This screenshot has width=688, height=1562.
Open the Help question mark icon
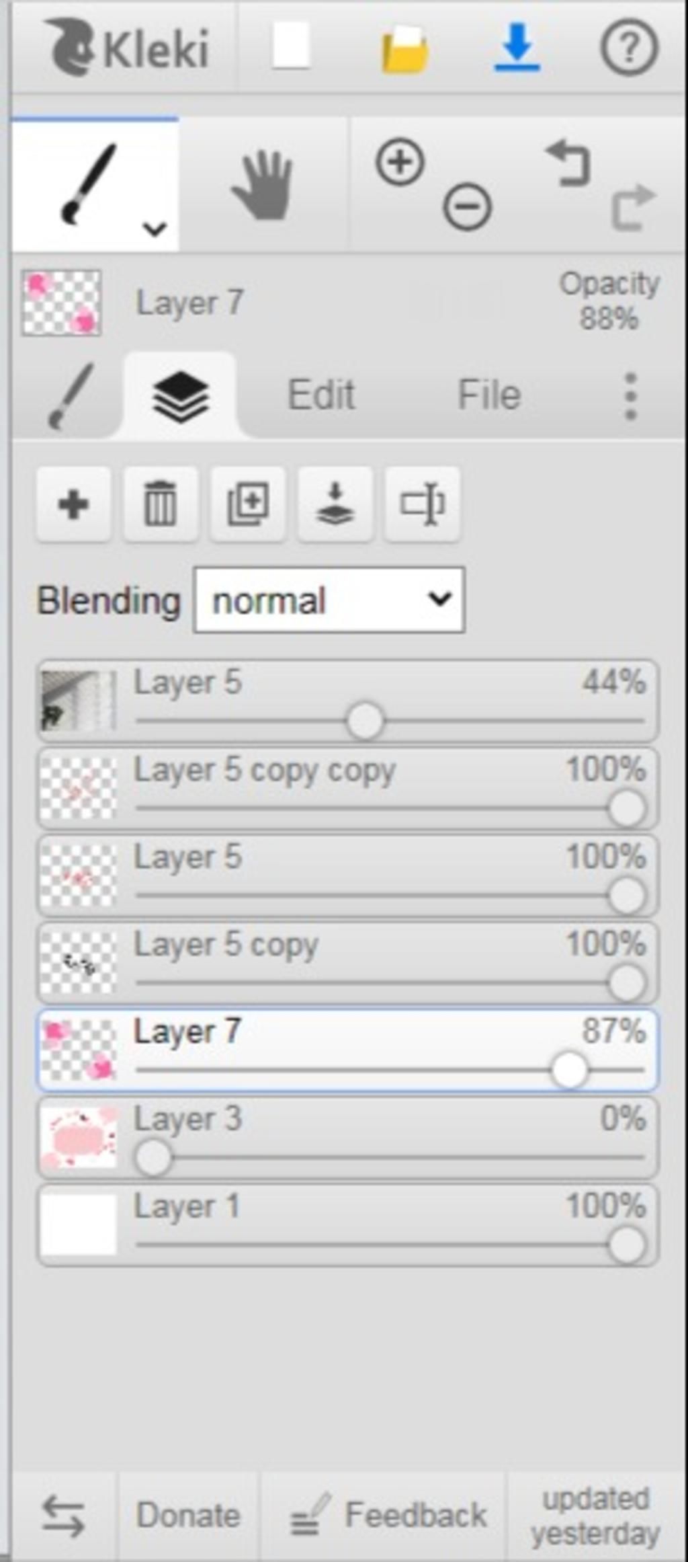click(628, 47)
